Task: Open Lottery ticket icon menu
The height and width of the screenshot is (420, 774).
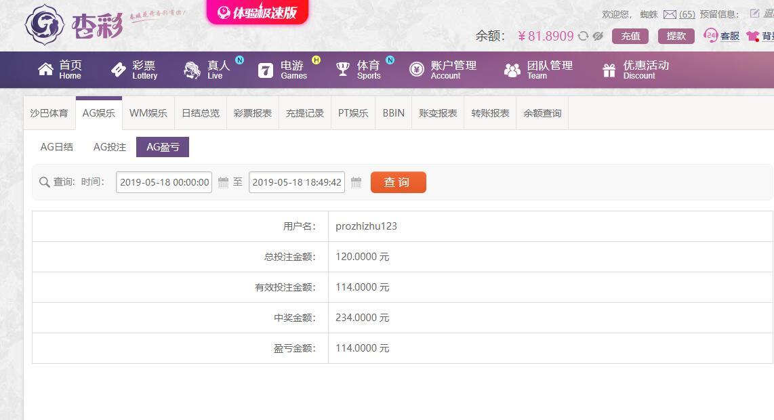Action: point(119,70)
